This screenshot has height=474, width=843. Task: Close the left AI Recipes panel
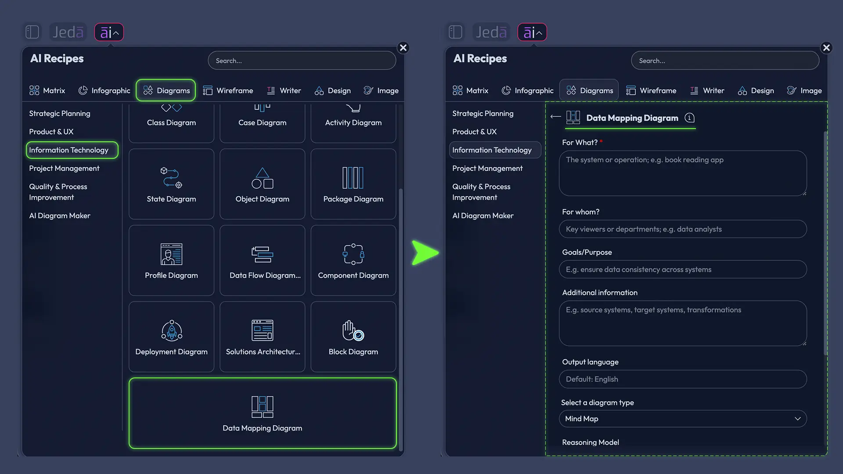pos(403,47)
